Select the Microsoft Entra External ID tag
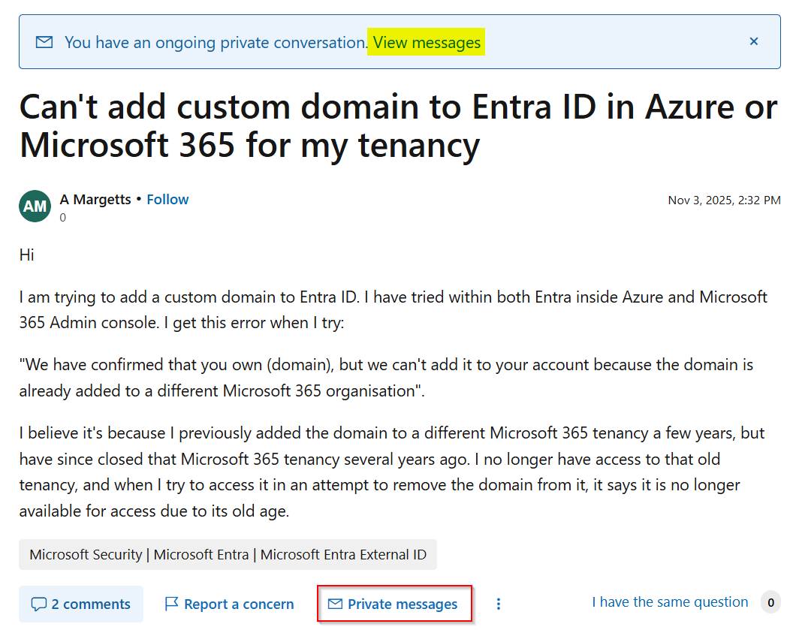The width and height of the screenshot is (787, 630). [x=228, y=555]
